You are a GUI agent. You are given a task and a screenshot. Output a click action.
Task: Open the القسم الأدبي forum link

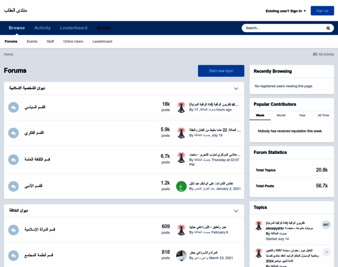pos(33,186)
